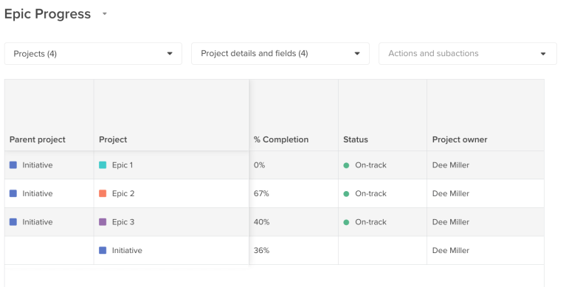Image resolution: width=566 pixels, height=287 pixels.
Task: Expand Project details and fields (4) dropdown
Action: (280, 54)
